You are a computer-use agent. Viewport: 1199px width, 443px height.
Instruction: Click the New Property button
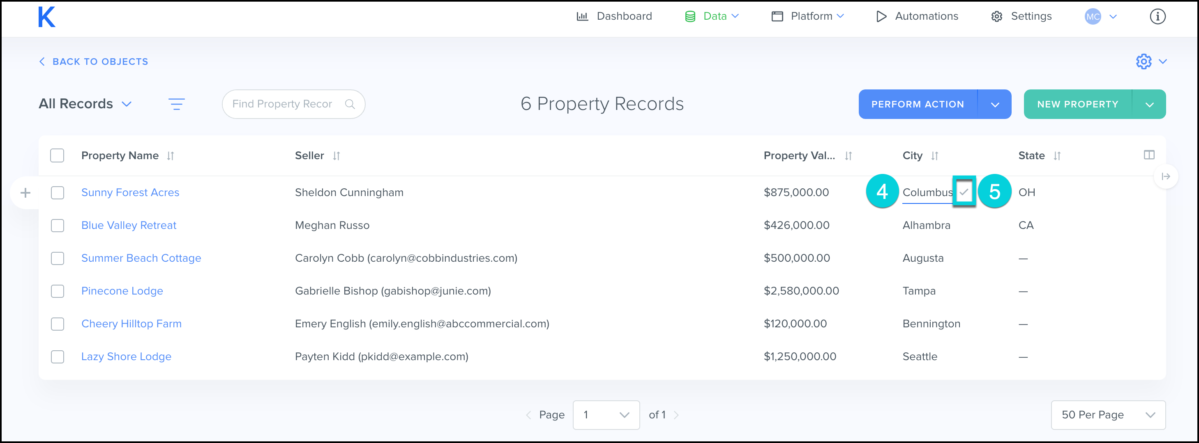point(1077,105)
